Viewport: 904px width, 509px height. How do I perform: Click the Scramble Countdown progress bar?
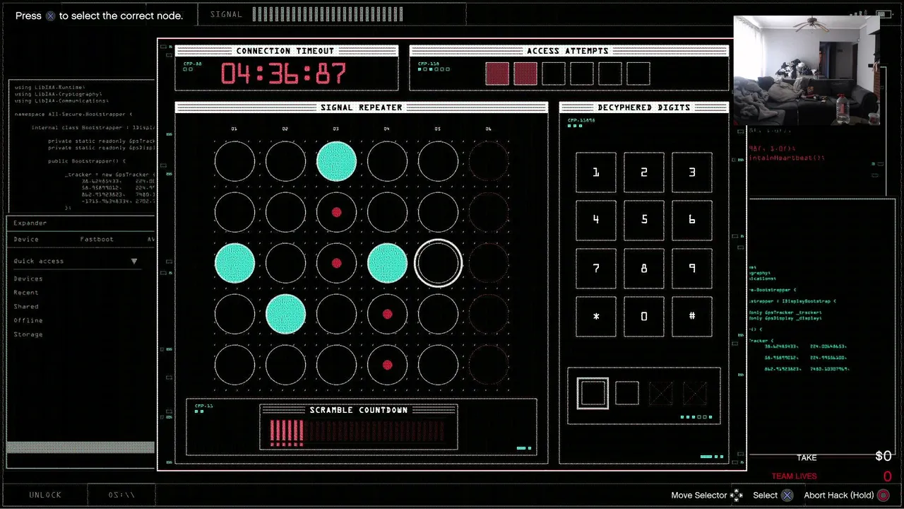coord(359,431)
